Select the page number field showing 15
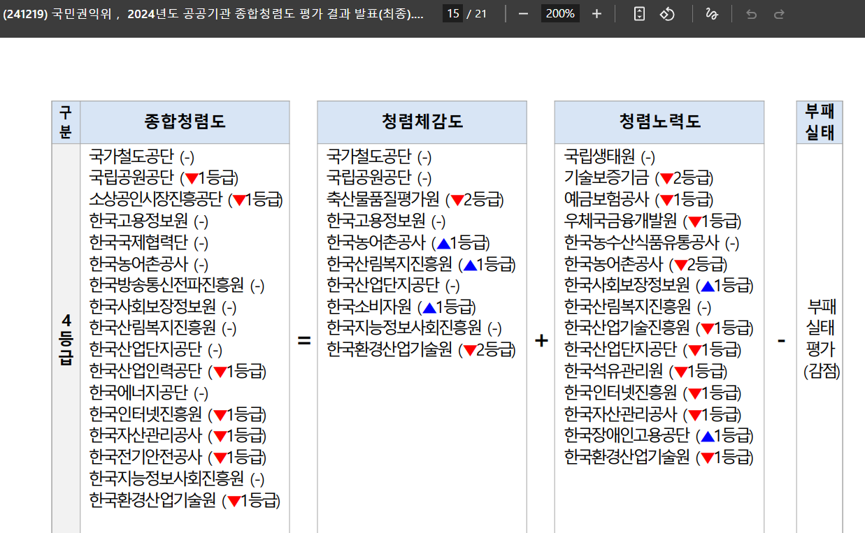865x533 pixels. [453, 14]
